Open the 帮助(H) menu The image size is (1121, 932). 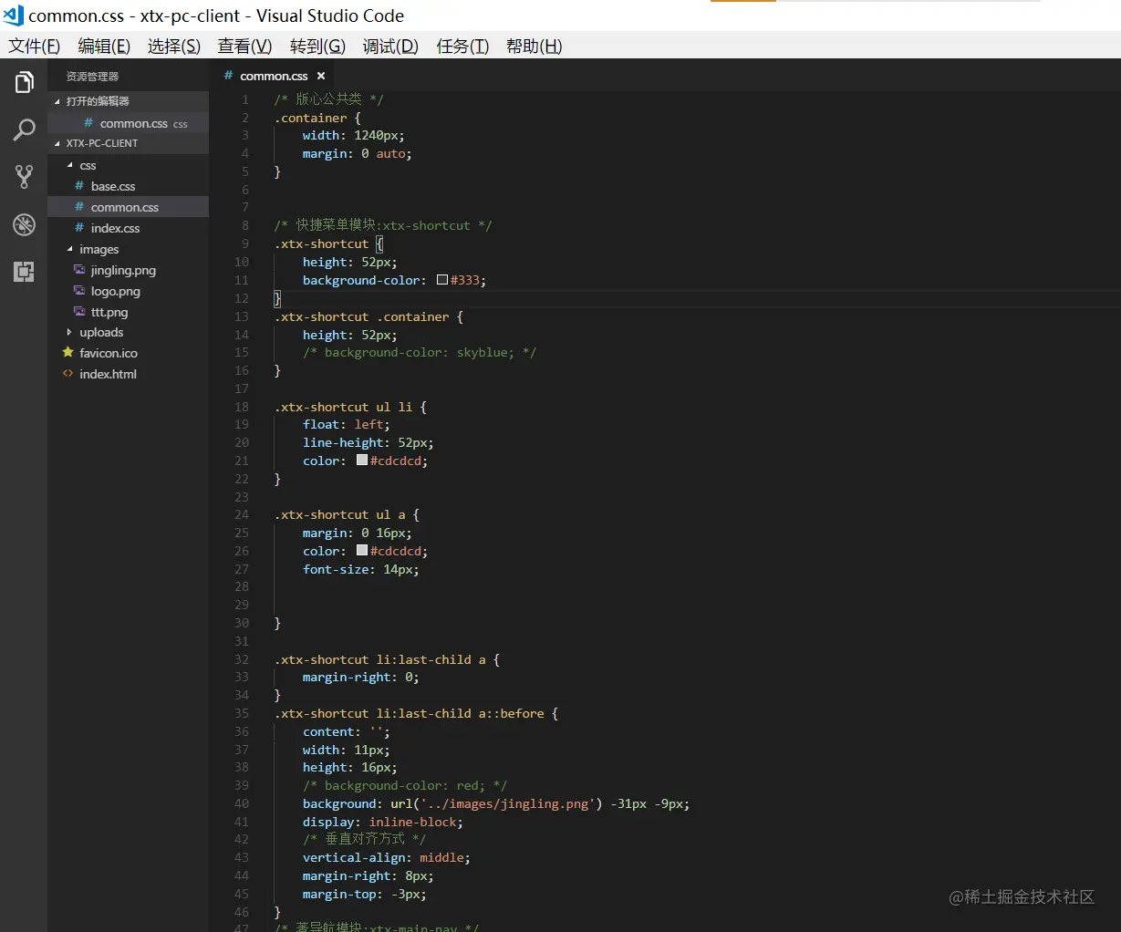(534, 46)
